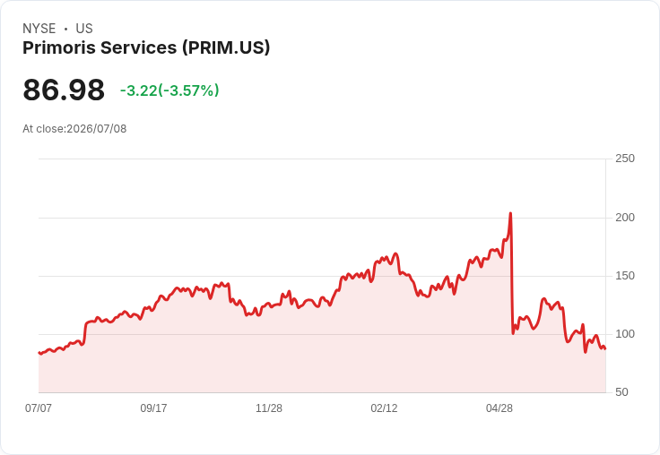Click the chart line's starting point at 07/07
Image resolution: width=660 pixels, height=455 pixels.
click(39, 353)
